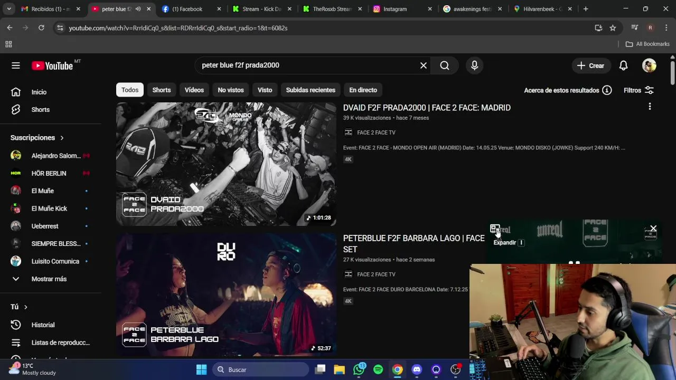The height and width of the screenshot is (380, 676).
Task: Expand the Tú section
Action: point(19,307)
